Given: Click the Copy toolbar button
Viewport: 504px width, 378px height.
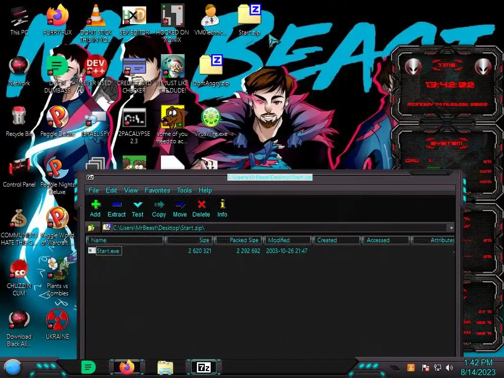Looking at the screenshot, I should [x=159, y=209].
